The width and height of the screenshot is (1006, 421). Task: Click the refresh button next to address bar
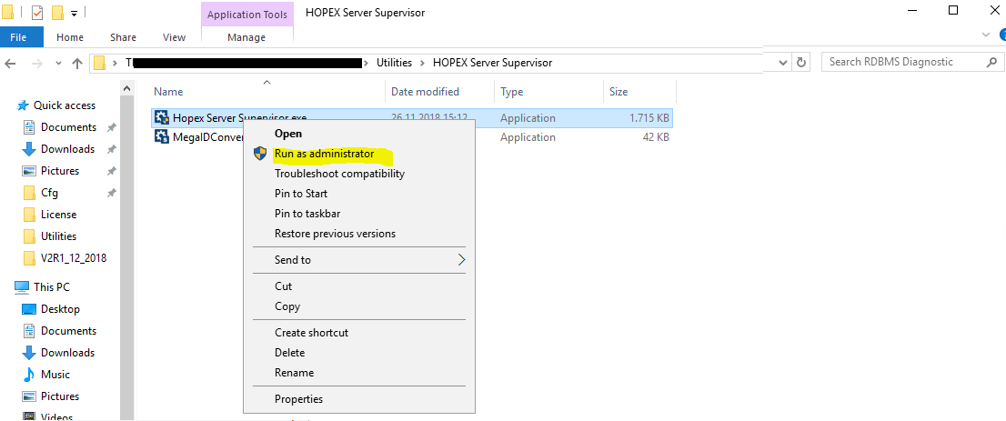[801, 62]
